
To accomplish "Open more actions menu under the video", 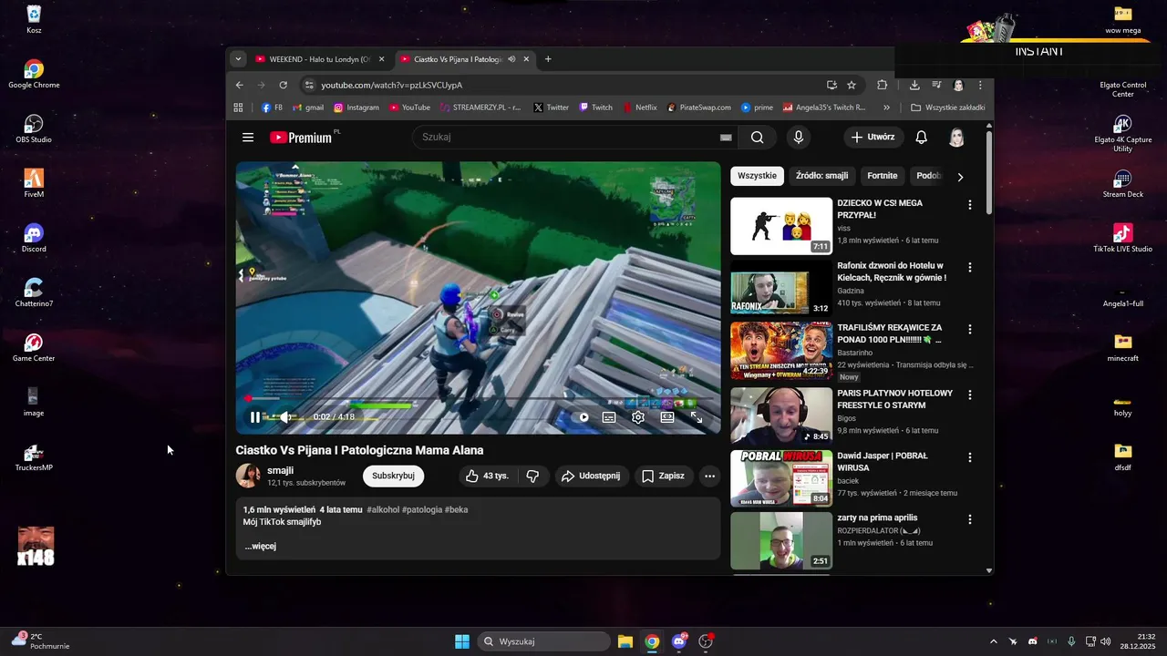I will [709, 476].
